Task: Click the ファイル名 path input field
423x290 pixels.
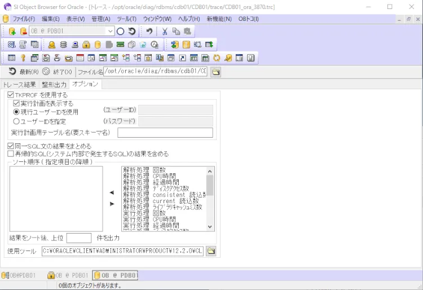Action: tap(155, 71)
